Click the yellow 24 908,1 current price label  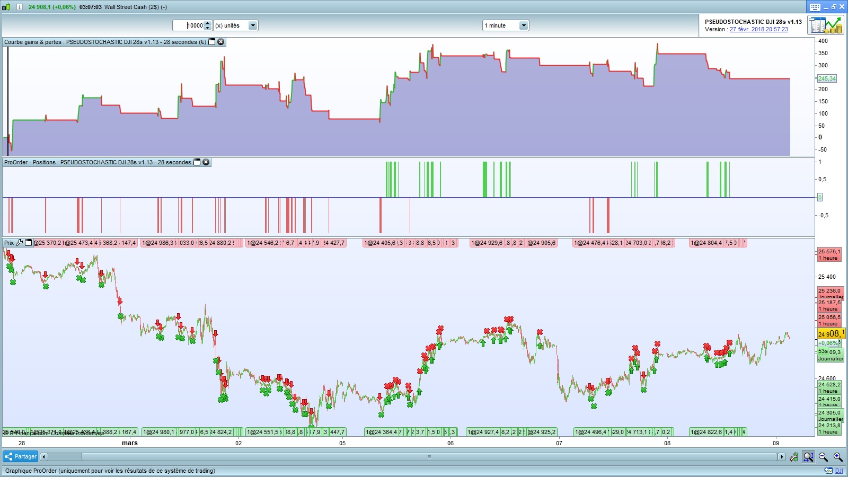[831, 334]
